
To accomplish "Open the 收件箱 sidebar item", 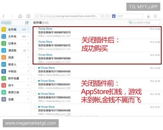I will (15, 30).
